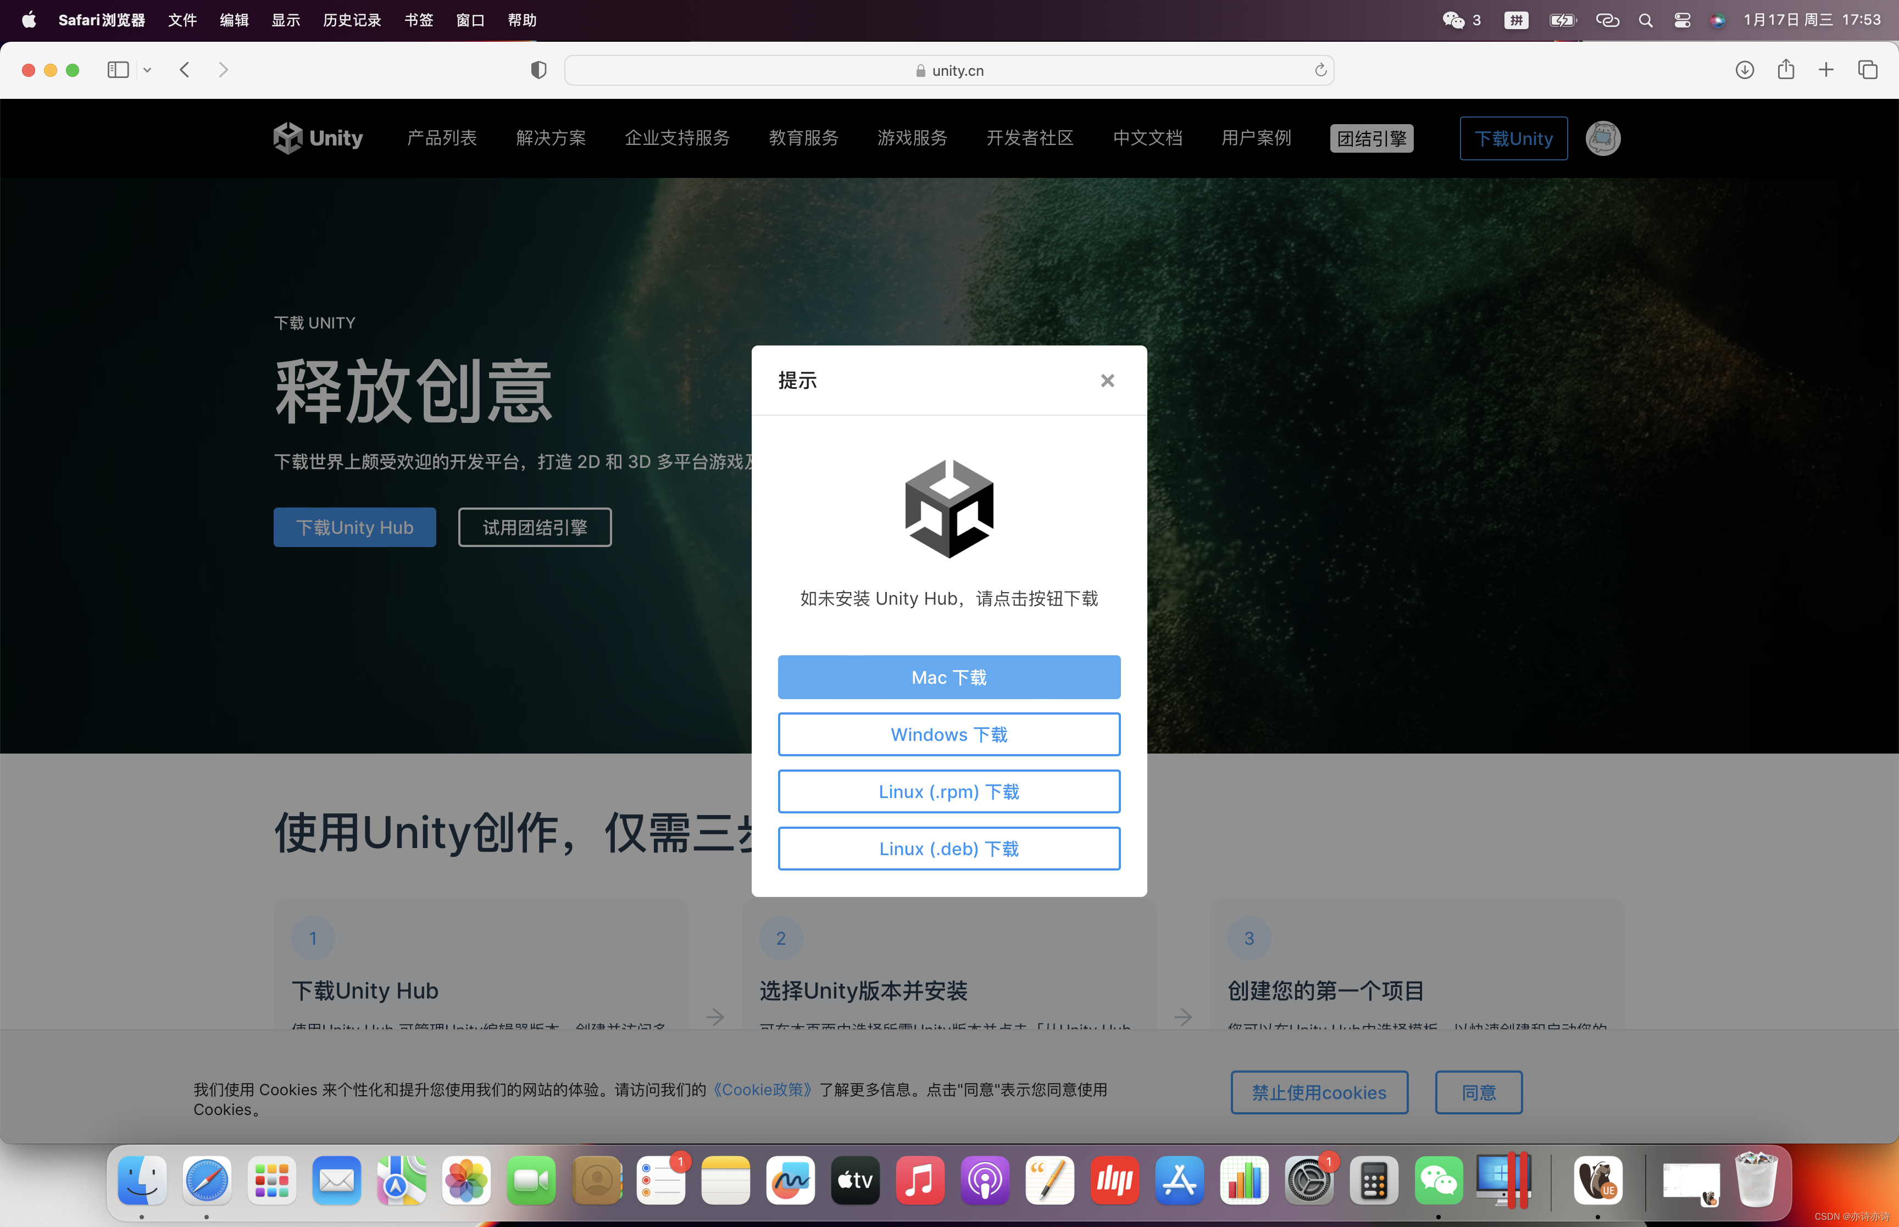Image resolution: width=1899 pixels, height=1227 pixels.
Task: Click the privacy shield icon in Safari toolbar
Action: pos(538,70)
